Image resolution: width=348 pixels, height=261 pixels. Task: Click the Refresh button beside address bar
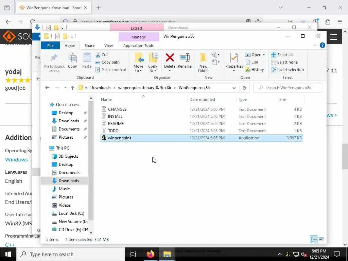click(x=244, y=88)
